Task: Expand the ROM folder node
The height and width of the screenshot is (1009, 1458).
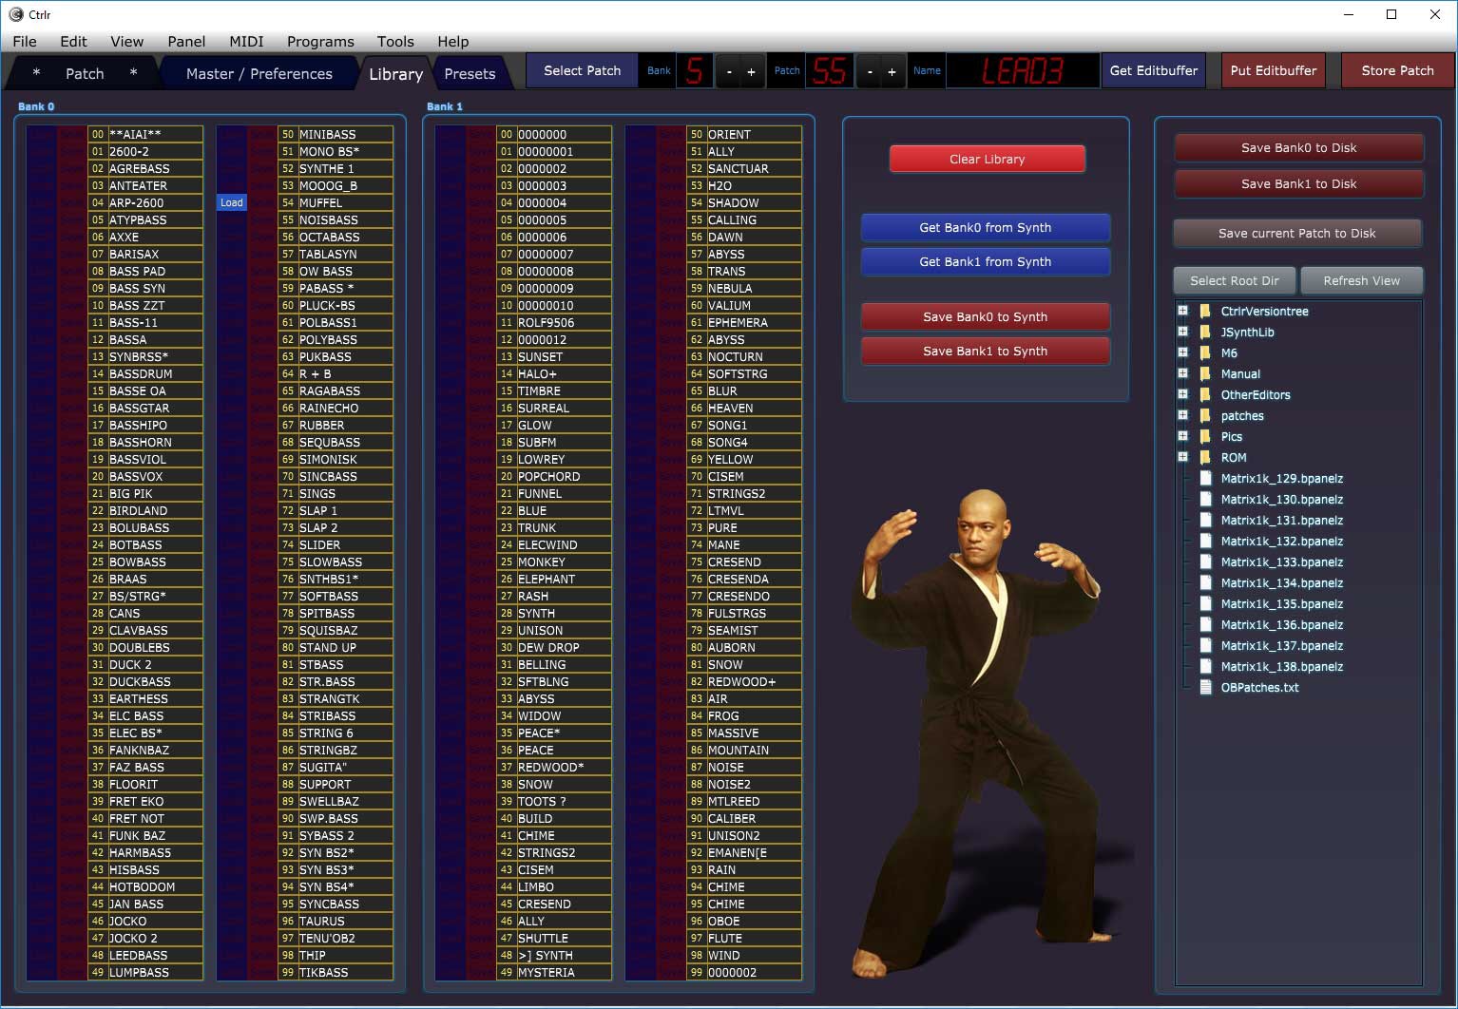Action: click(x=1182, y=457)
